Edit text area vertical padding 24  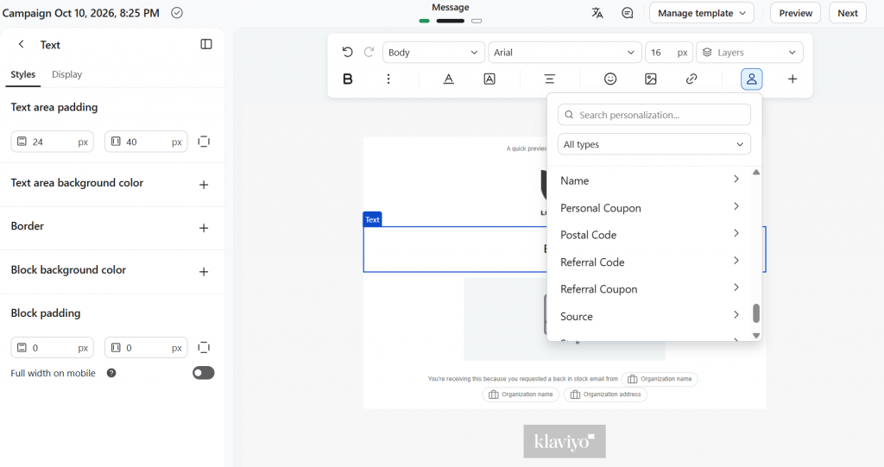pyautogui.click(x=52, y=142)
